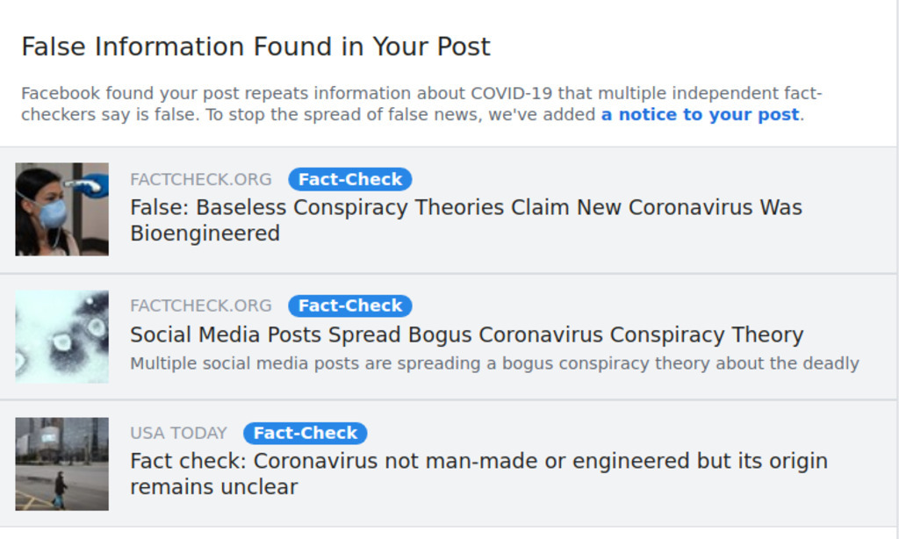The width and height of the screenshot is (899, 539).
Task: Click the FACTCHECK.ORG source label above 'False: Baseless Conspiracy'
Action: (201, 180)
